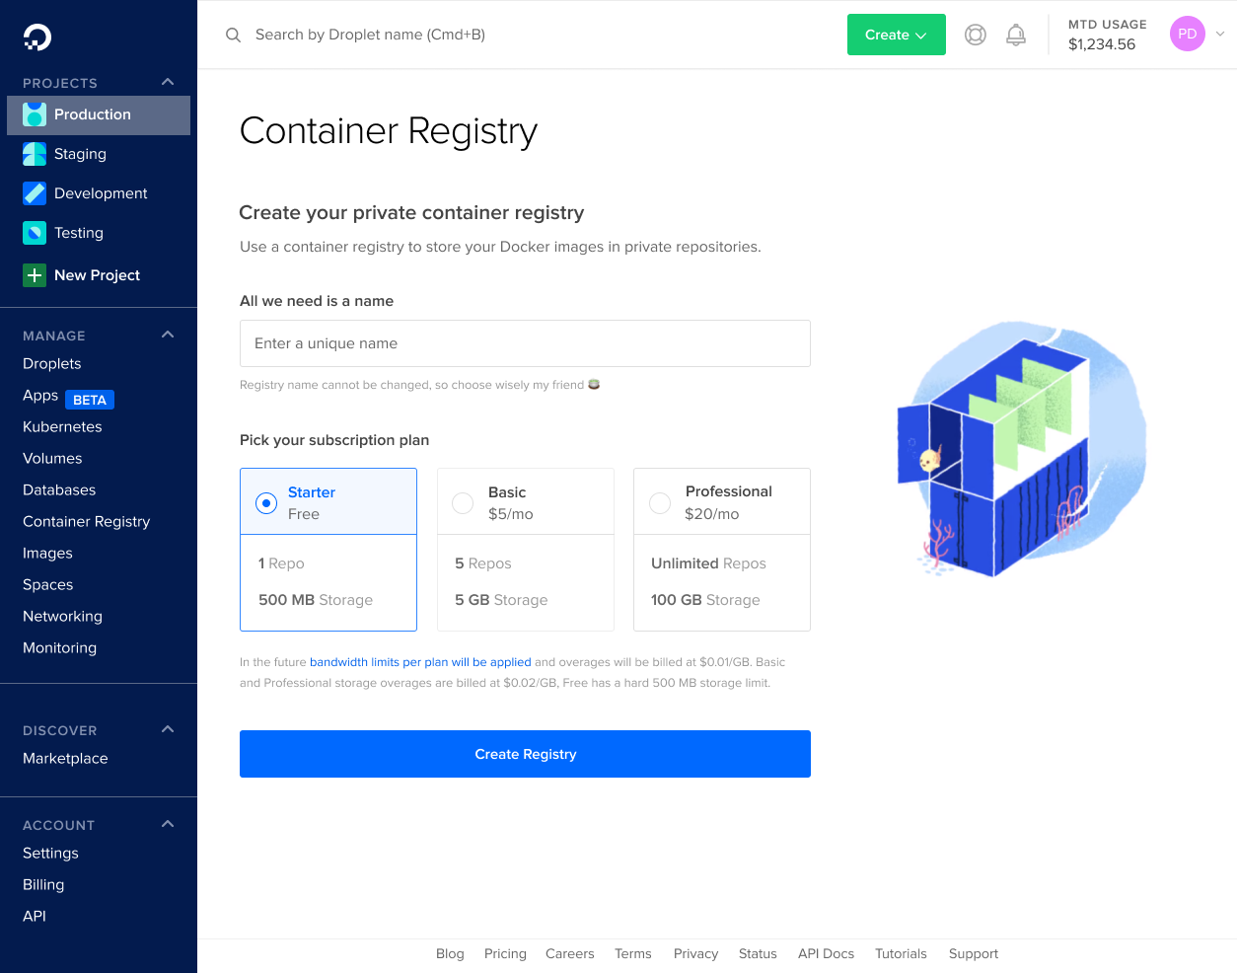
Task: Open the notifications bell icon
Action: pos(1016,35)
